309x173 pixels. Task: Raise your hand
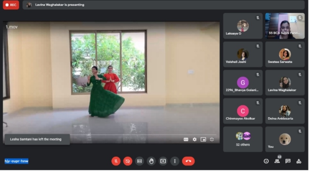(151, 161)
